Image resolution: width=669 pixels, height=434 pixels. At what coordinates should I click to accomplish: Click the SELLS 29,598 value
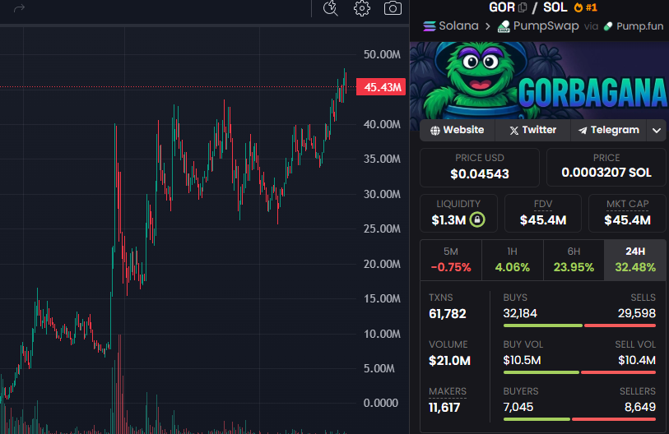tap(637, 314)
